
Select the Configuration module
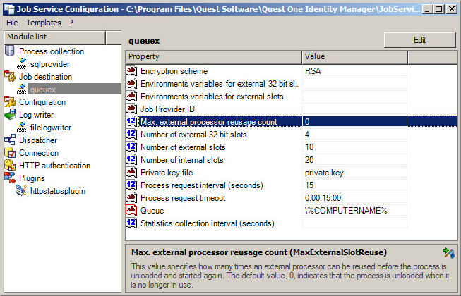[42, 102]
